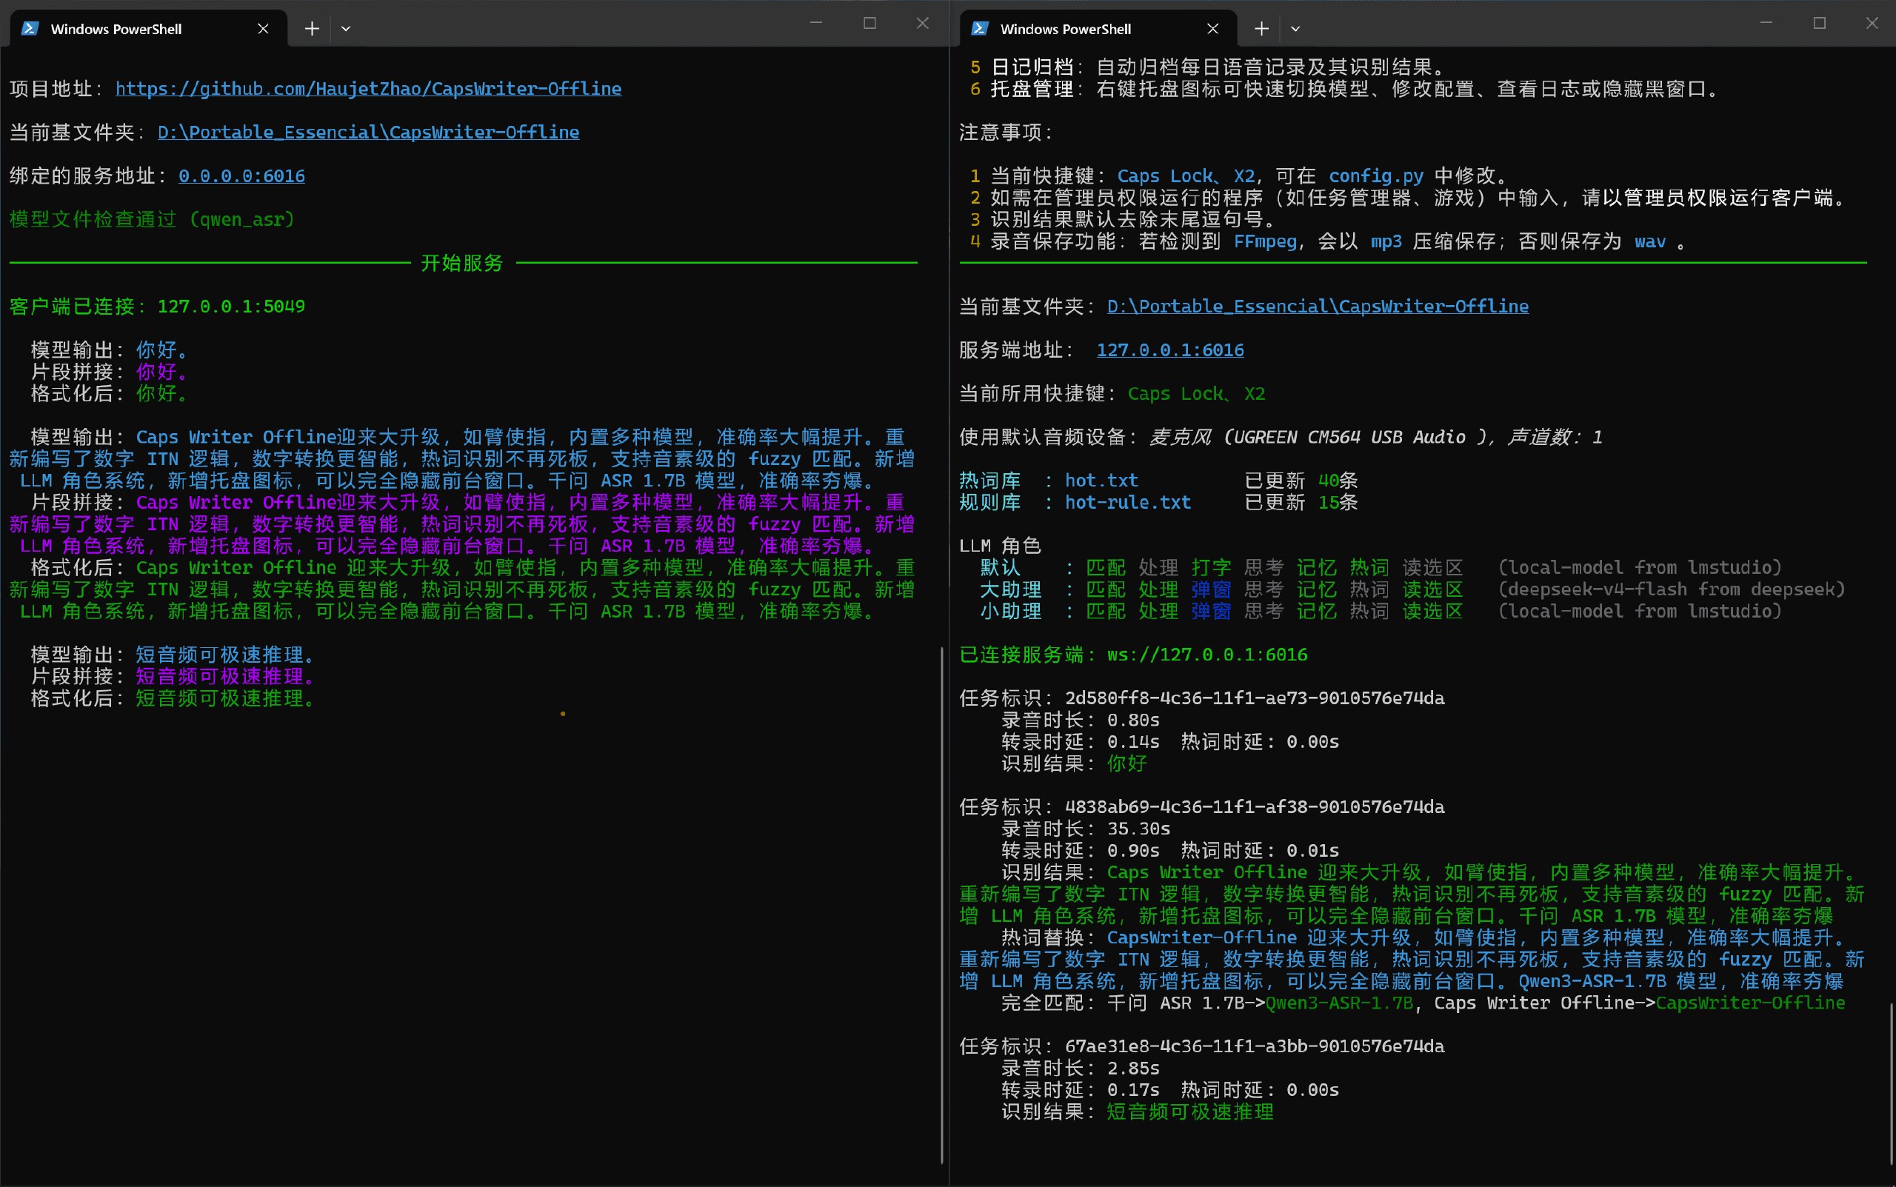Screen dimensions: 1896x1187
Task: Click the 'wav' format word in note 4
Action: click(x=1650, y=241)
